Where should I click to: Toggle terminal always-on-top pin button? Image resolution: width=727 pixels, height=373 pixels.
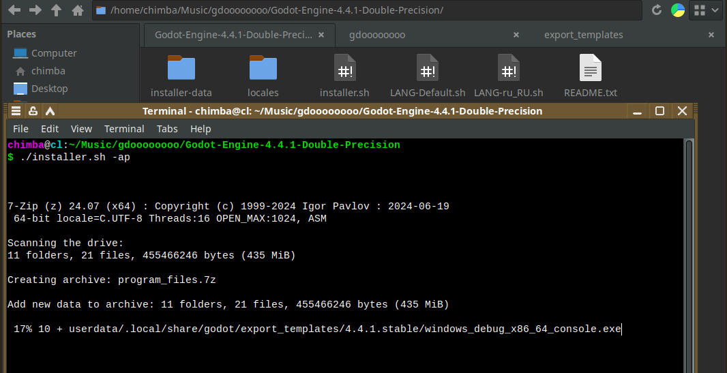coord(33,111)
